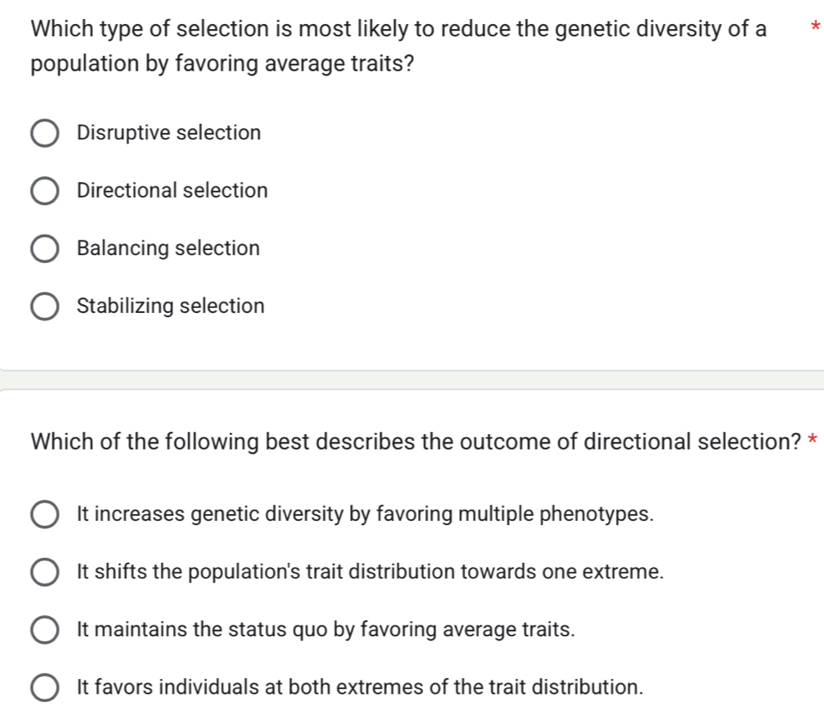The width and height of the screenshot is (824, 715).
Task: Click the 'Disruptive selection' answer label text
Action: (168, 133)
